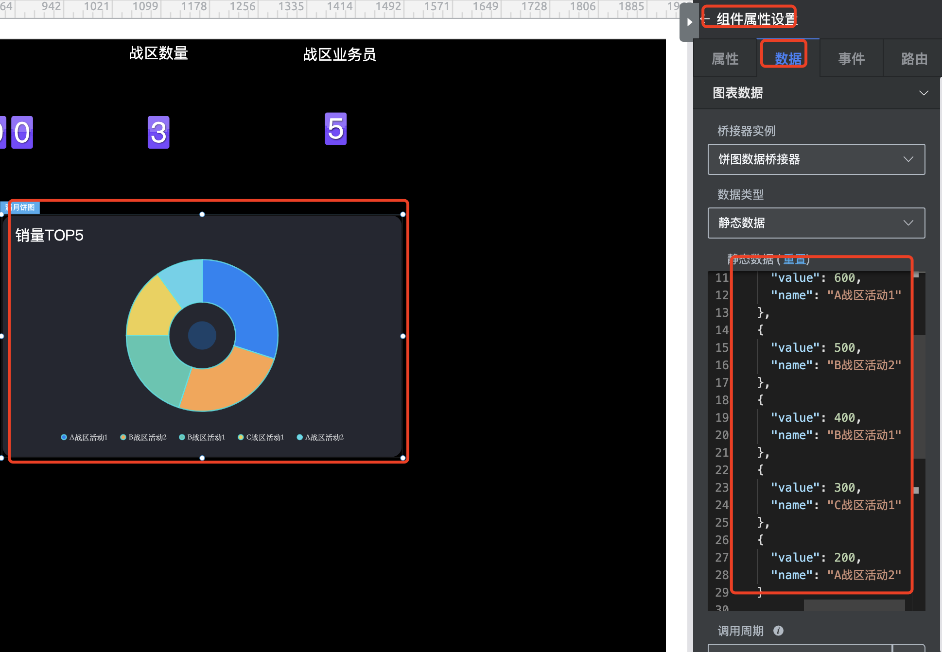Open the 静态数据 data type dropdown
Screen dimensions: 942x652
pos(816,223)
